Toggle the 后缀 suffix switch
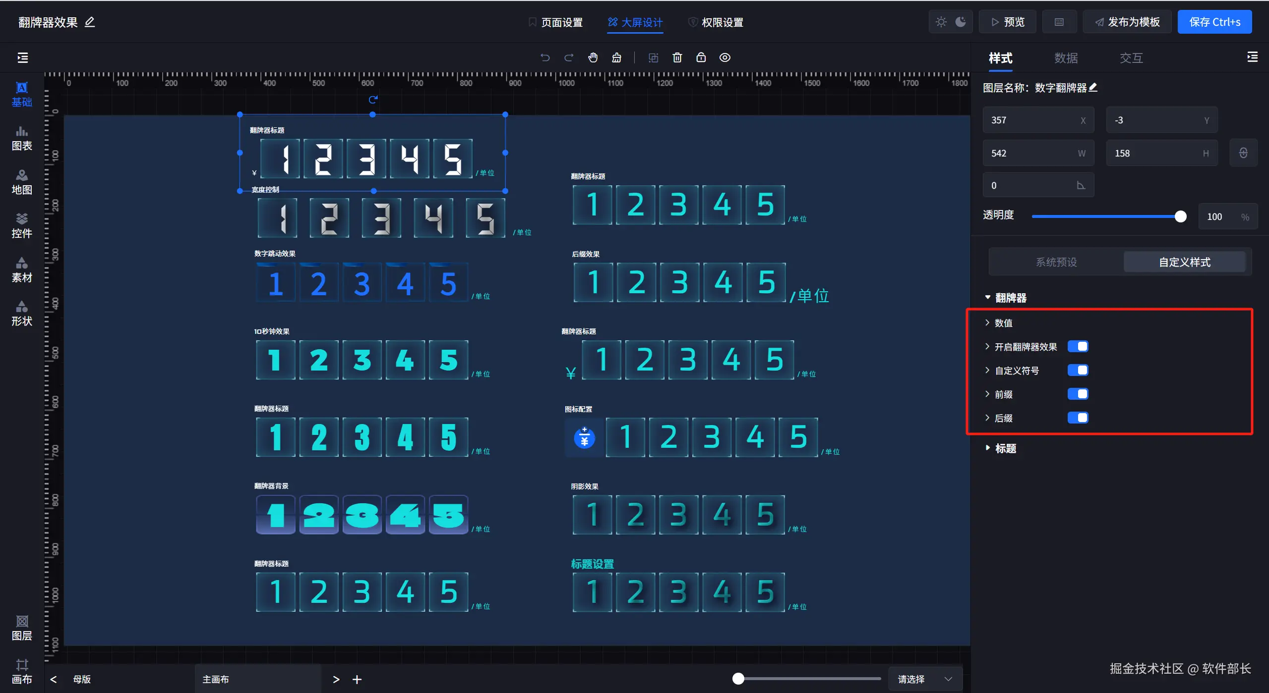Image resolution: width=1269 pixels, height=693 pixels. click(x=1078, y=418)
